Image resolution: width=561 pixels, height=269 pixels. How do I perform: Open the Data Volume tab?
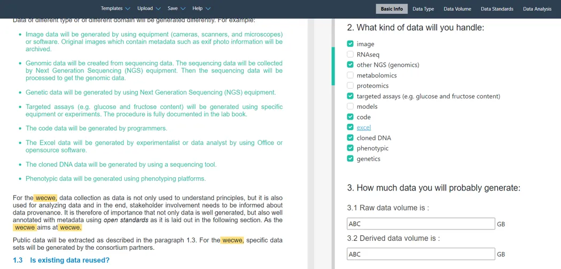click(x=457, y=9)
